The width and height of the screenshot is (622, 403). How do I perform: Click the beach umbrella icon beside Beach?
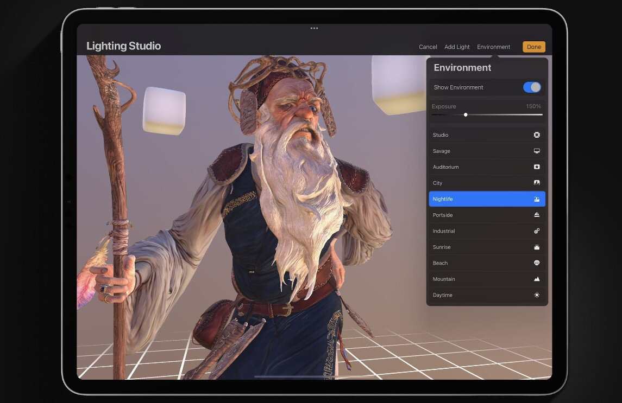[536, 263]
